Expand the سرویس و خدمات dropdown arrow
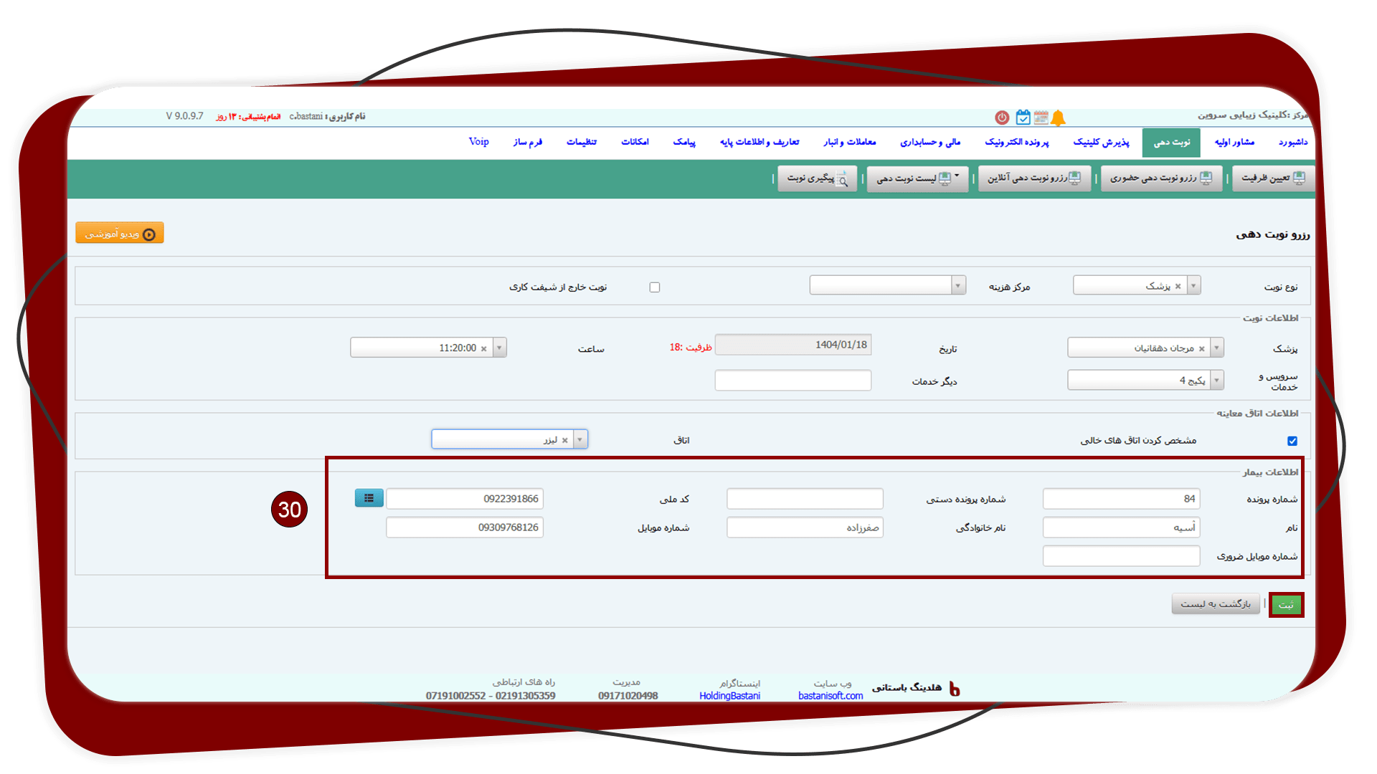 1216,380
